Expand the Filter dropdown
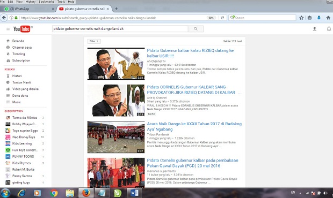The image size is (333, 198). click(x=94, y=41)
